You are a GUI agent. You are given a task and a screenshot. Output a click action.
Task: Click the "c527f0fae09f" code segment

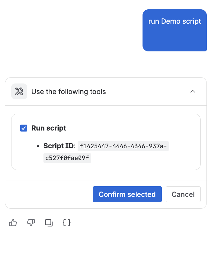tap(67, 158)
